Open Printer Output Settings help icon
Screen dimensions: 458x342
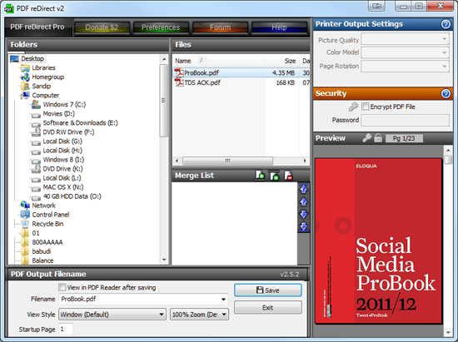click(446, 24)
